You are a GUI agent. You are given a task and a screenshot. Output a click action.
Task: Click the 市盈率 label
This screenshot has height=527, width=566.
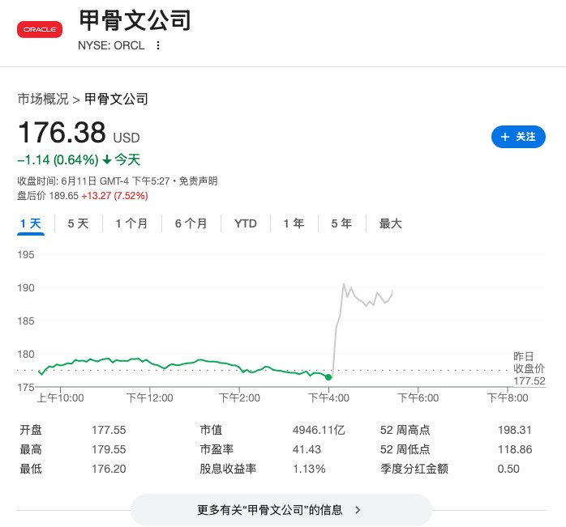tap(217, 449)
